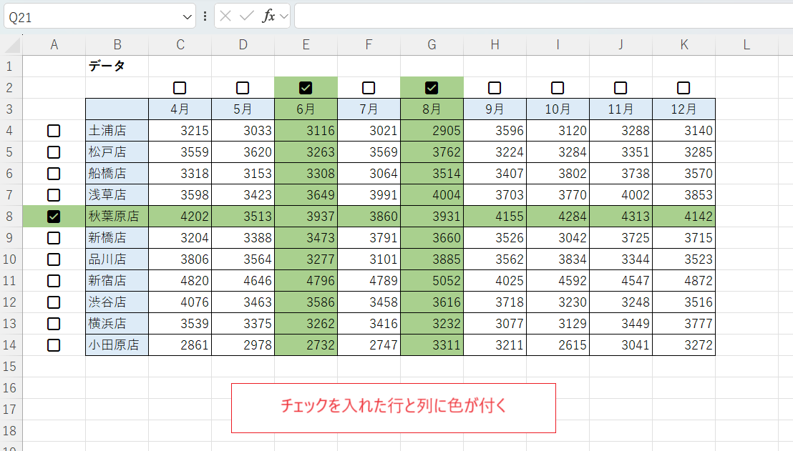
Task: Click the cell with value 4202
Action: [180, 217]
